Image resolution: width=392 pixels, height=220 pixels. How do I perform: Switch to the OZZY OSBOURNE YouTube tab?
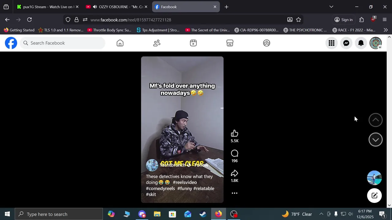(x=118, y=7)
